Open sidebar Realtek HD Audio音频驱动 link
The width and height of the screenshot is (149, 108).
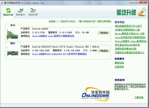click(131, 41)
